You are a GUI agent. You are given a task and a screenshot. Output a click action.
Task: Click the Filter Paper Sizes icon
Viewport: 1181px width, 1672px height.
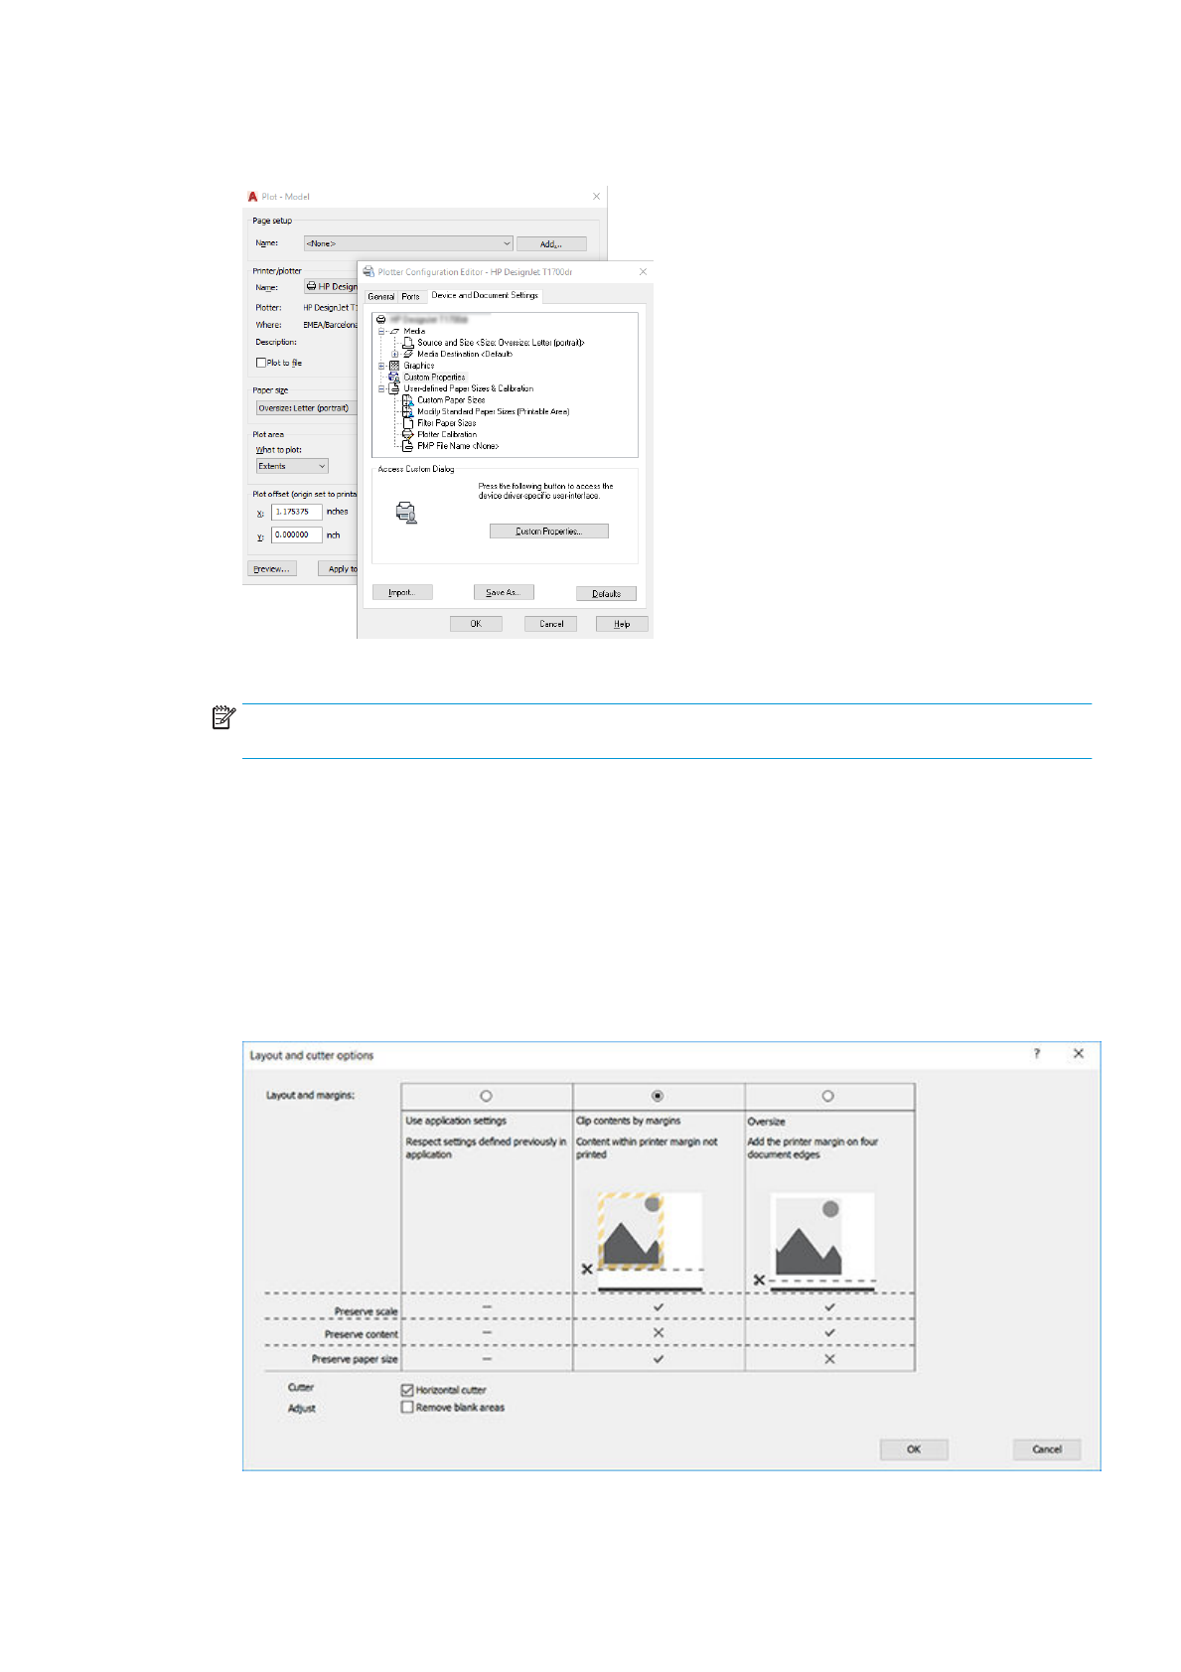coord(407,423)
